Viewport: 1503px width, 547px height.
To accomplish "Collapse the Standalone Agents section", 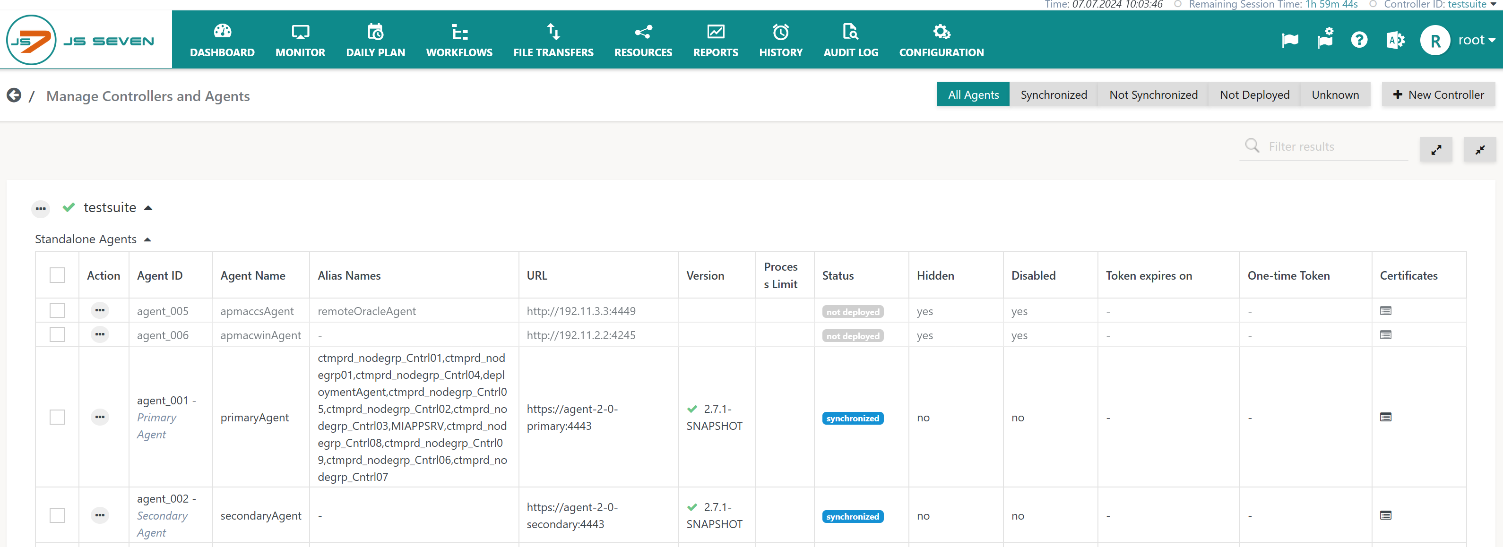I will (x=147, y=239).
